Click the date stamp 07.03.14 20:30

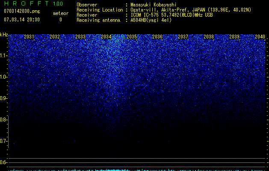[x=22, y=20]
